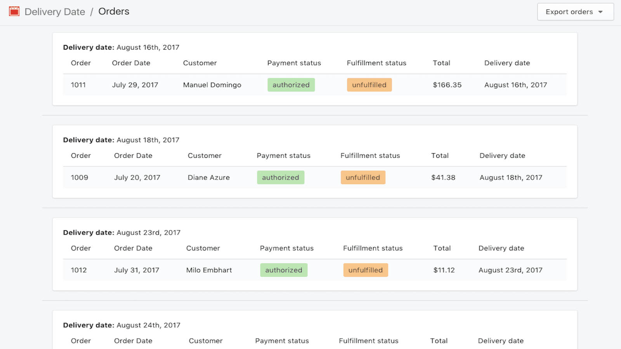Click customer Manuel Domingo
The height and width of the screenshot is (349, 621).
pyautogui.click(x=212, y=85)
